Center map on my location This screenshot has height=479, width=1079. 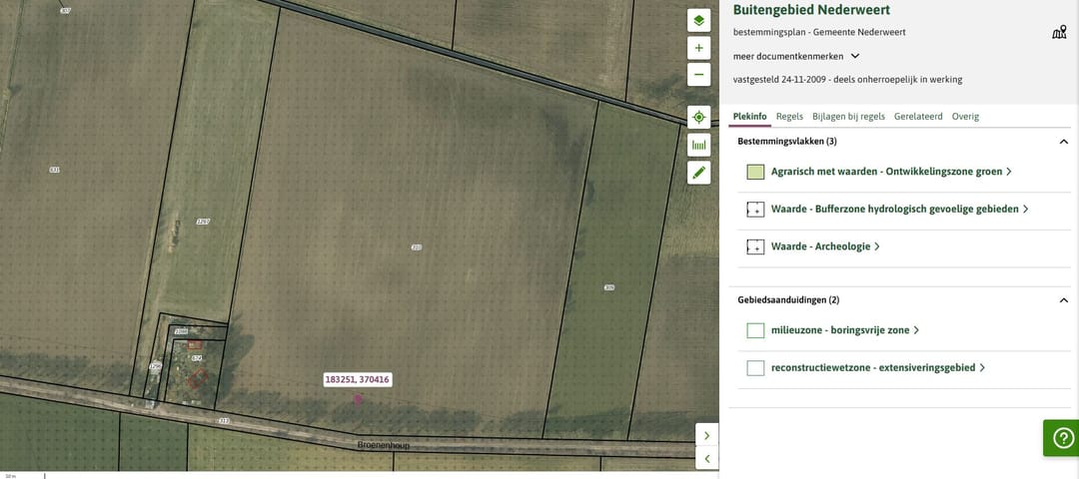(698, 117)
